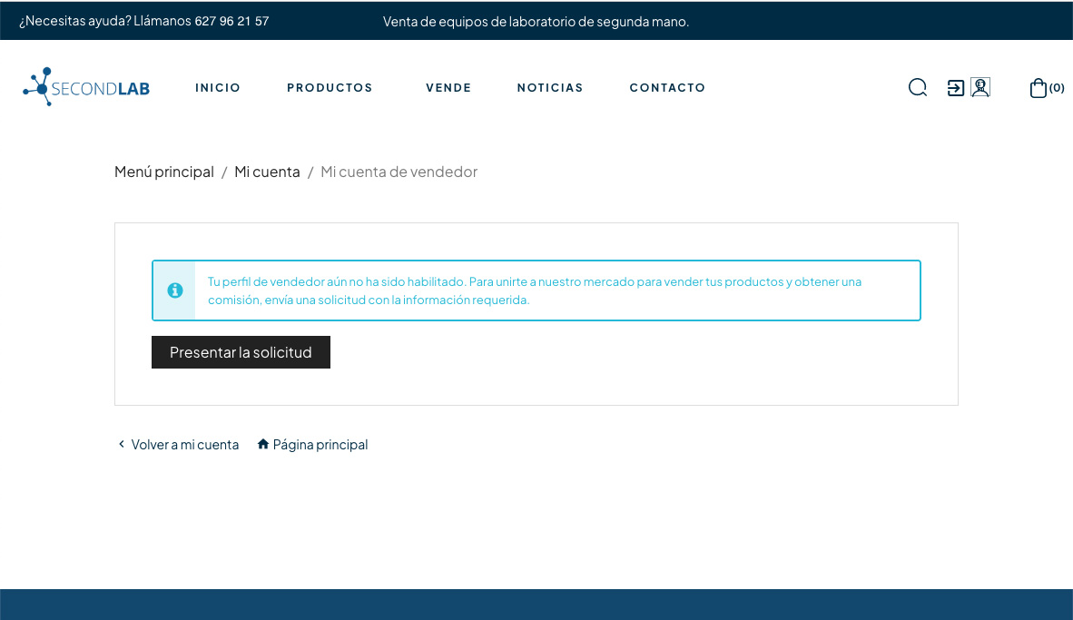Click the SecondLab logo
The image size is (1073, 620).
click(x=86, y=87)
